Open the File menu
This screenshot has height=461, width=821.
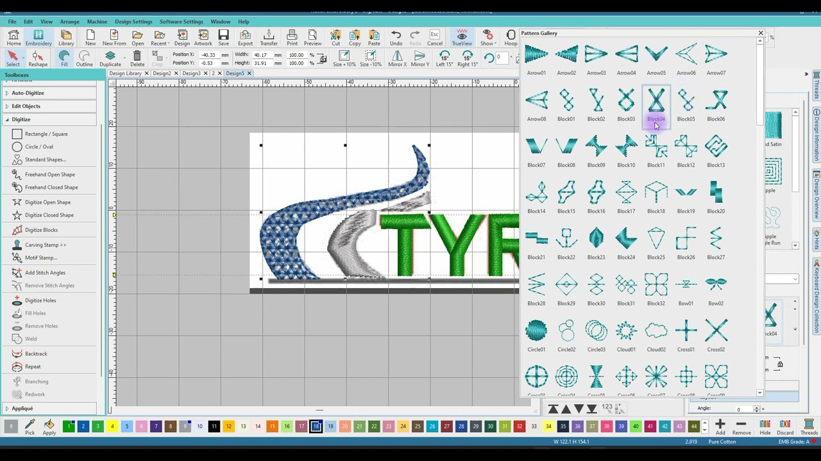[12, 22]
